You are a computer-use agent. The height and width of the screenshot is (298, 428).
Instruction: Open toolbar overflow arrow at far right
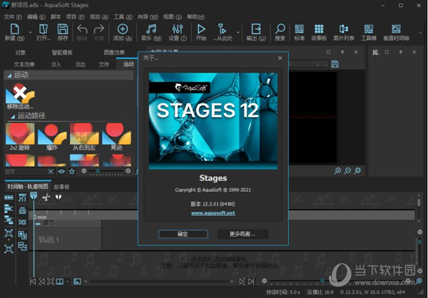(421, 32)
